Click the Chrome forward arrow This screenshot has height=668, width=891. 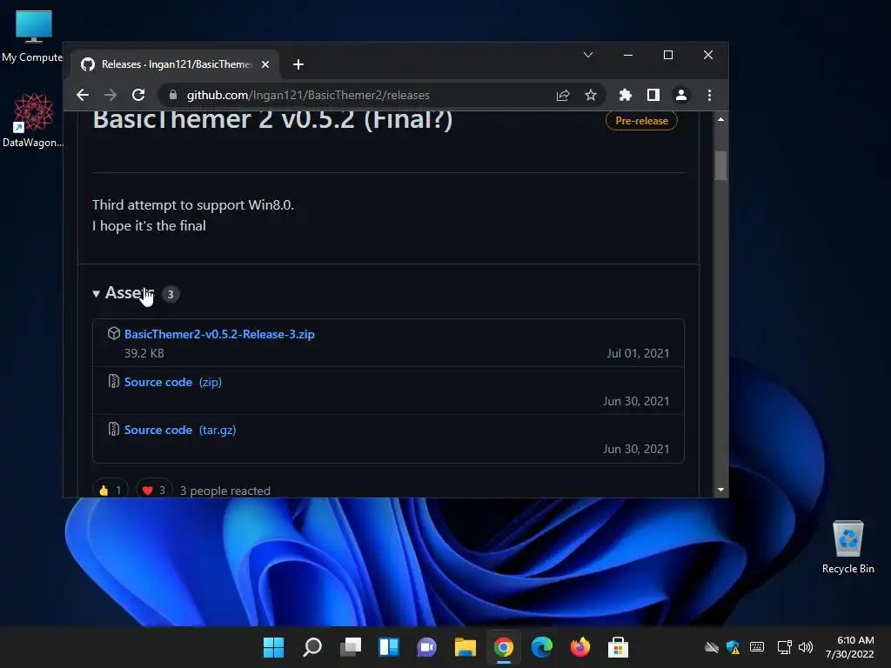pyautogui.click(x=111, y=95)
